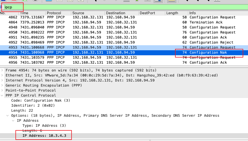Collapse the PPP IP Control Protocol section
The height and width of the screenshot is (141, 248).
(3, 95)
